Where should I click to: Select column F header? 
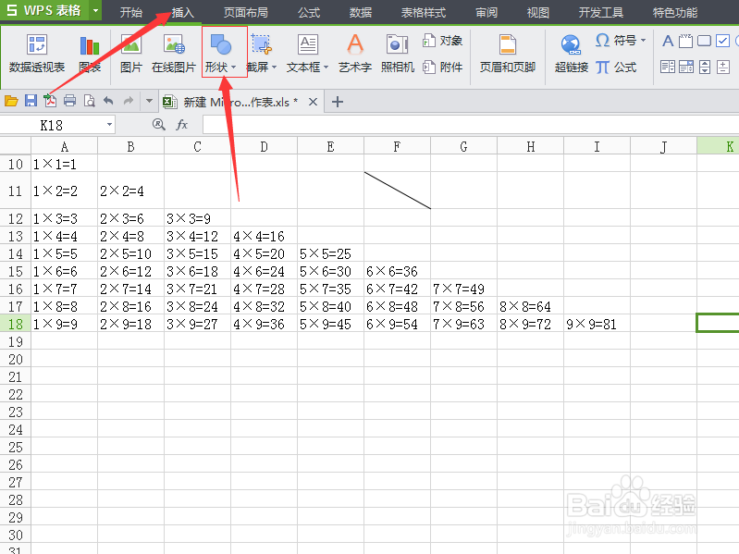coord(397,146)
